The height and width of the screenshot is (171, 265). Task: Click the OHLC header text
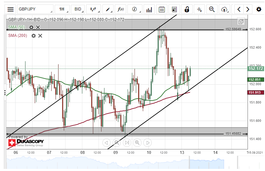pyautogui.click(x=66, y=19)
